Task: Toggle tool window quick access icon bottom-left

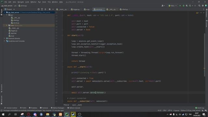Action: 1,110
